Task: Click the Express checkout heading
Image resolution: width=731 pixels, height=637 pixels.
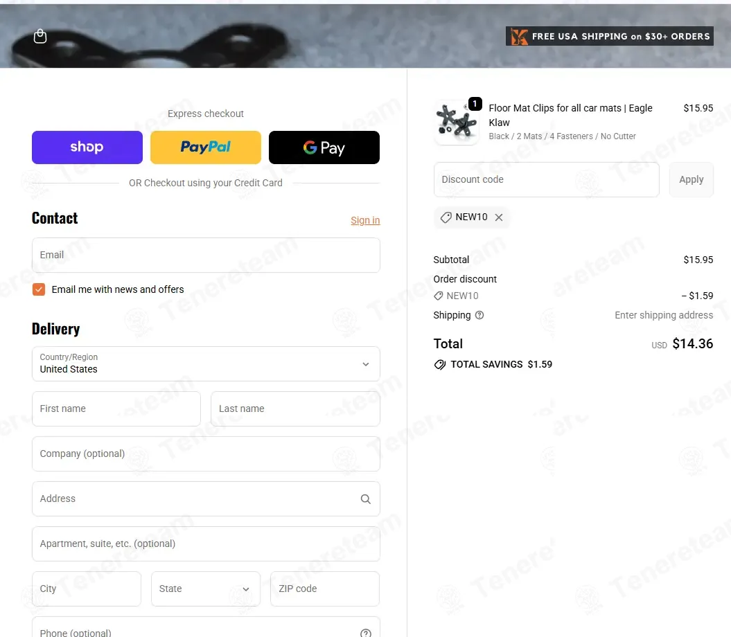Action: pyautogui.click(x=206, y=114)
